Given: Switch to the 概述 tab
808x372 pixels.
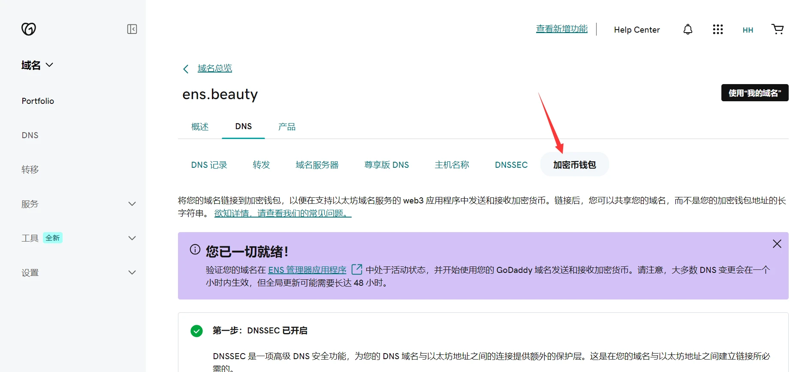Looking at the screenshot, I should (x=200, y=127).
